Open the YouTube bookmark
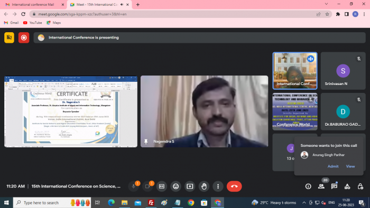 pos(33,23)
